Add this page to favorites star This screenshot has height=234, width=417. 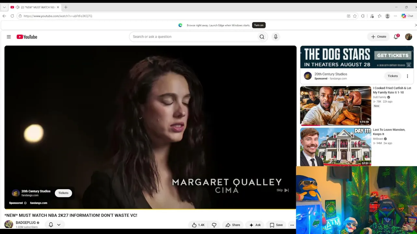click(x=355, y=16)
